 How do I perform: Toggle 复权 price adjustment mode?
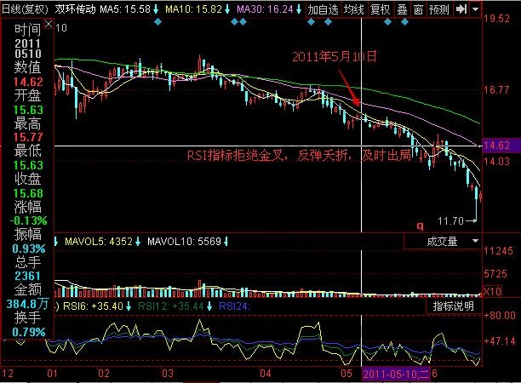click(x=381, y=9)
